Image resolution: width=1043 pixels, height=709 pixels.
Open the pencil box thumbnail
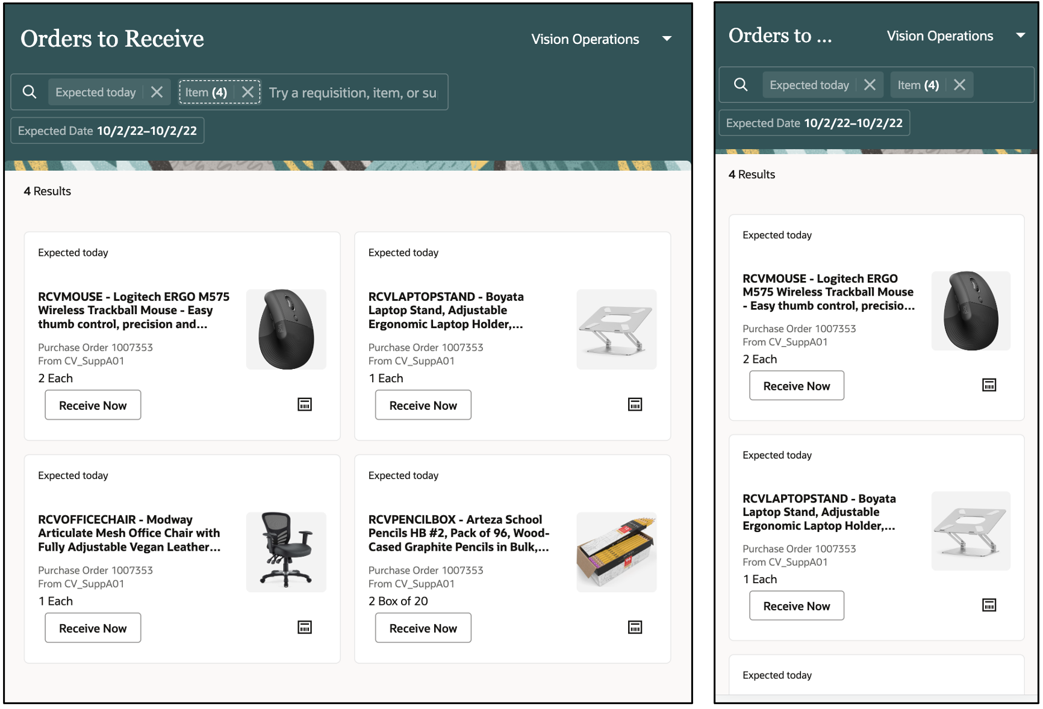(616, 552)
